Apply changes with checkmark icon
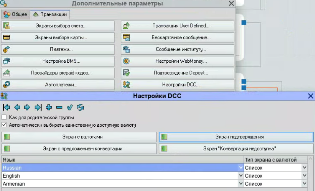 pyautogui.click(x=70, y=108)
